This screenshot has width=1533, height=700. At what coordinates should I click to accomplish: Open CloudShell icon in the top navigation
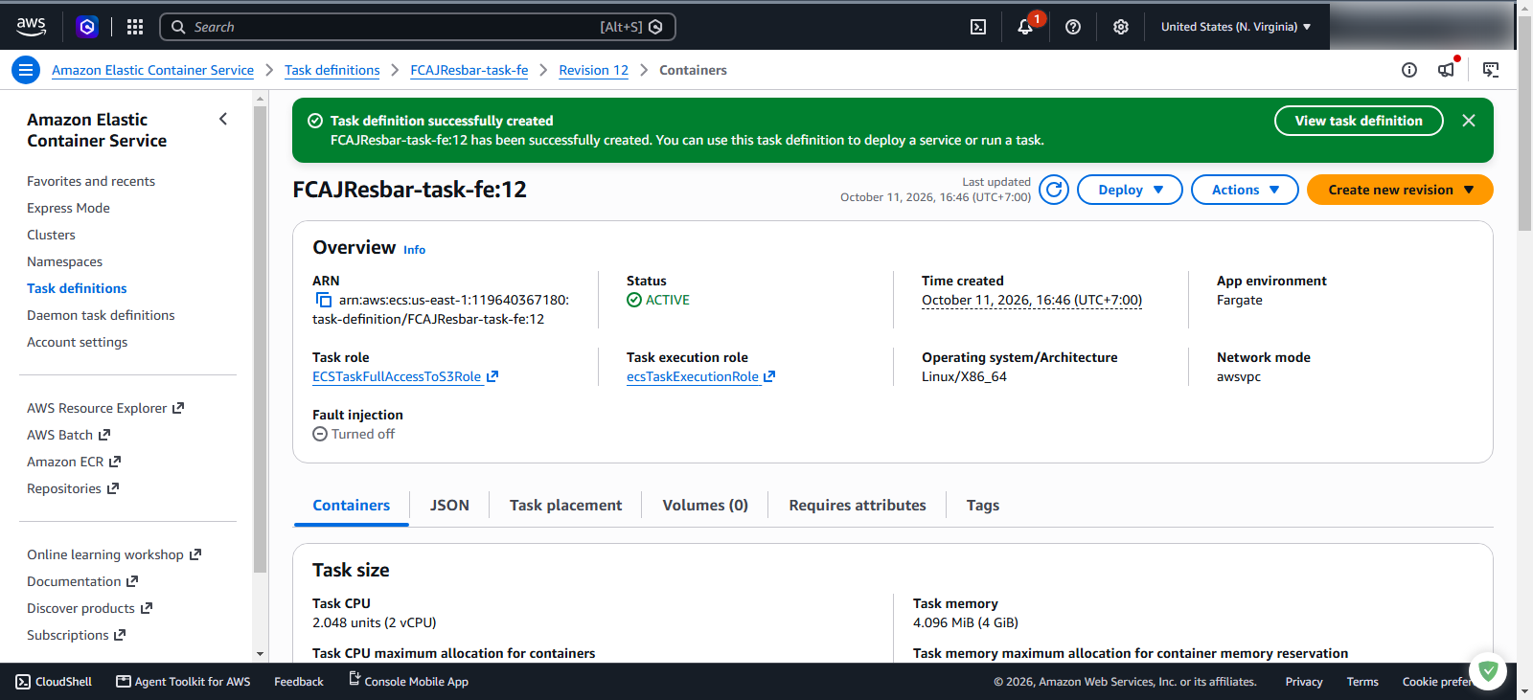[x=978, y=27]
